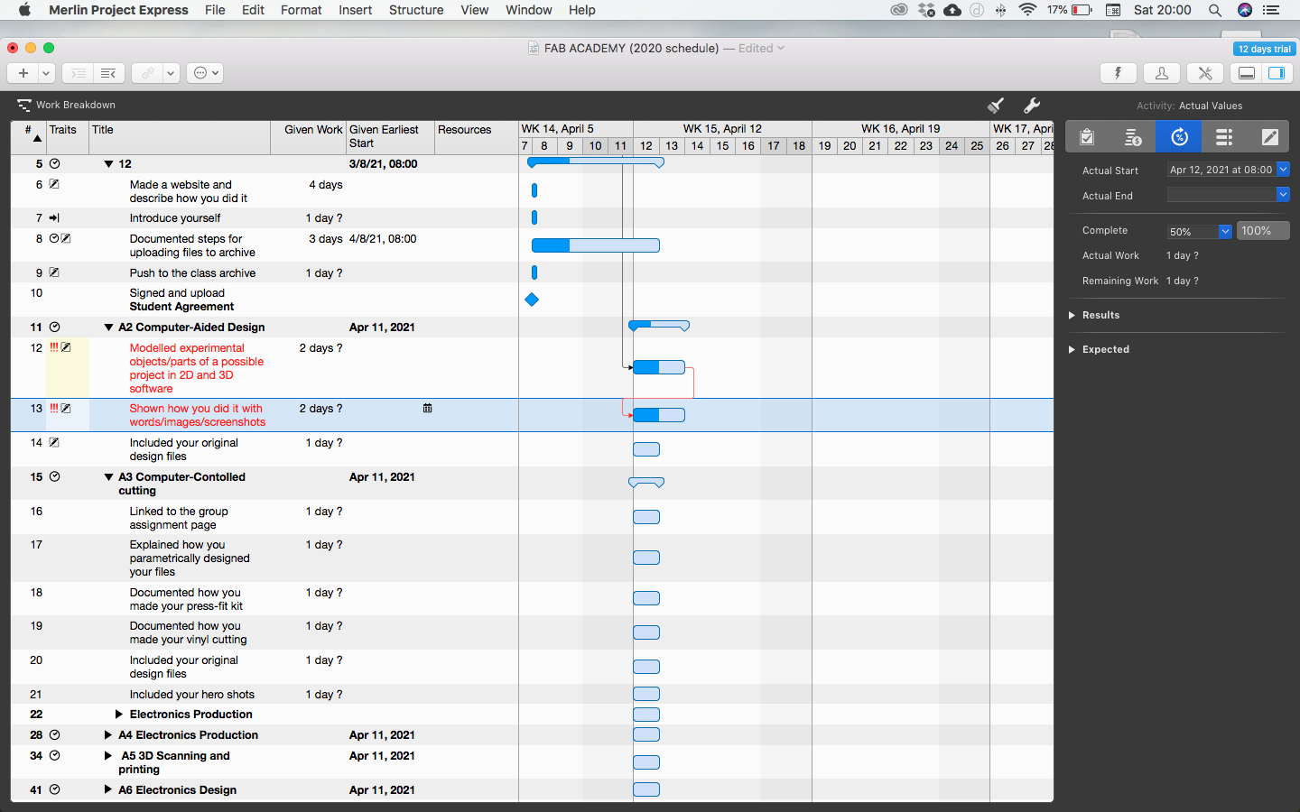Click the Work Breakdown view icon

click(24, 105)
